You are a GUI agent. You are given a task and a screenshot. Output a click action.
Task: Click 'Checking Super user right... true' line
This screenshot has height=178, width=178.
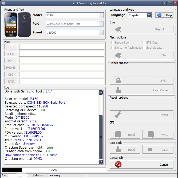(x=29, y=148)
